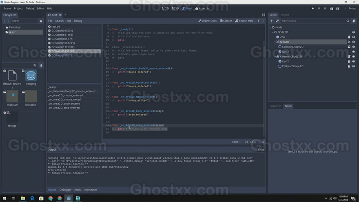
Task: Collapse the Node2D branch
Action: click(273, 32)
